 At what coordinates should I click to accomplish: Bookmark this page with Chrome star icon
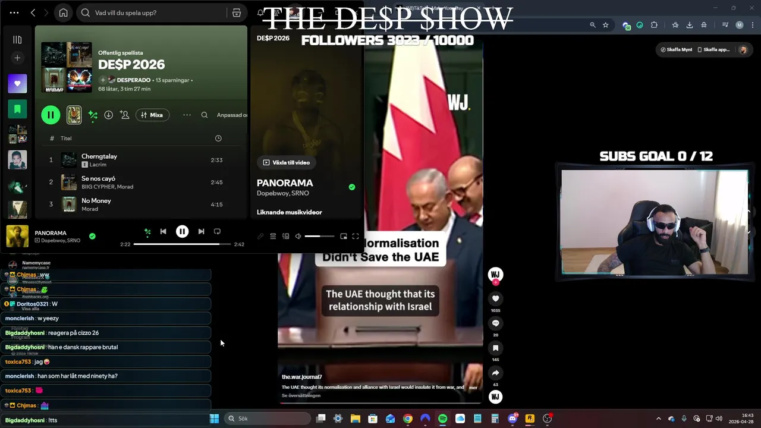[605, 25]
